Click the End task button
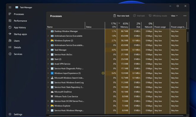Viewport: 196px width, 117px height. 139,16
